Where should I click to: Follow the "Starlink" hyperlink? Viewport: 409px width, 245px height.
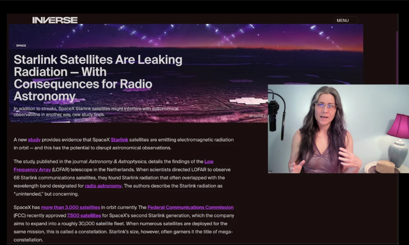[x=119, y=140]
